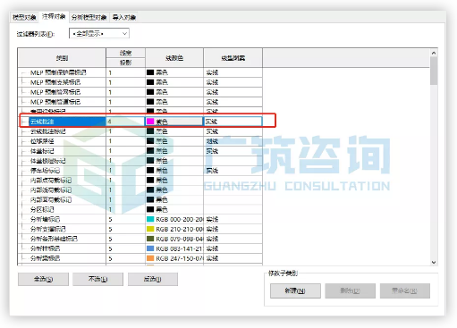
Task: Click the blue RGB 083-141-21 color cell
Action: tap(174, 248)
